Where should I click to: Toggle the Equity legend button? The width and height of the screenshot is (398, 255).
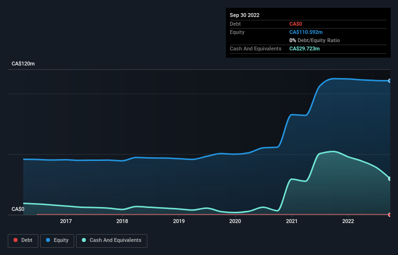click(57, 240)
